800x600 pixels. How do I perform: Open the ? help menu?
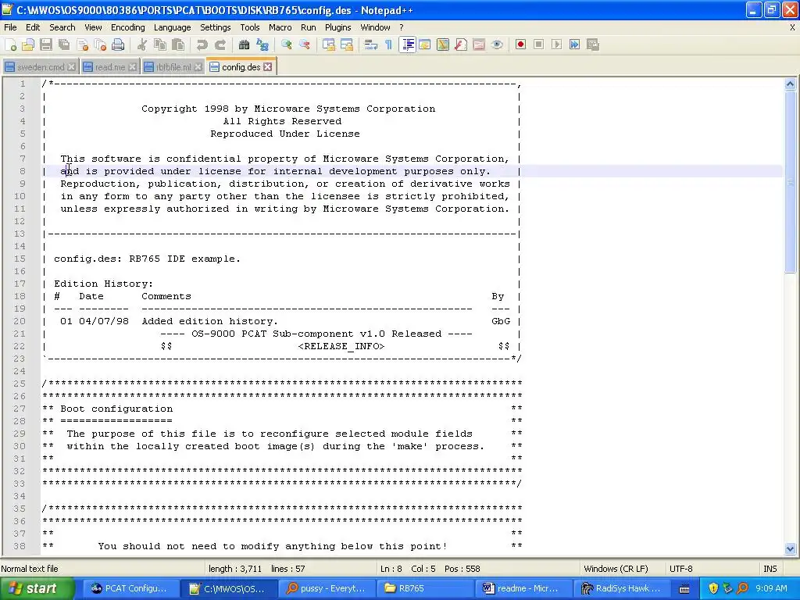(402, 27)
